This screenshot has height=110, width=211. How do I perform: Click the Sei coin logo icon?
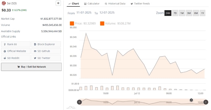coord(4,3)
